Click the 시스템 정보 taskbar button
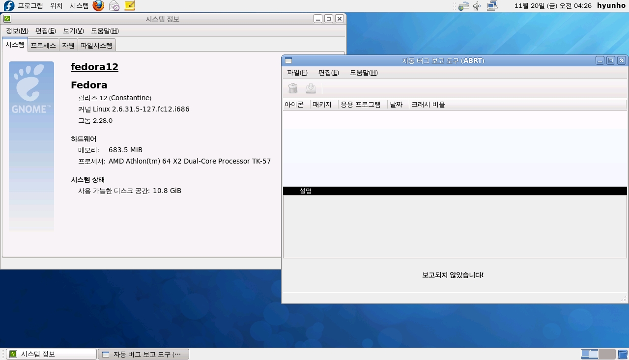Viewport: 629px width, 360px height. click(x=52, y=354)
